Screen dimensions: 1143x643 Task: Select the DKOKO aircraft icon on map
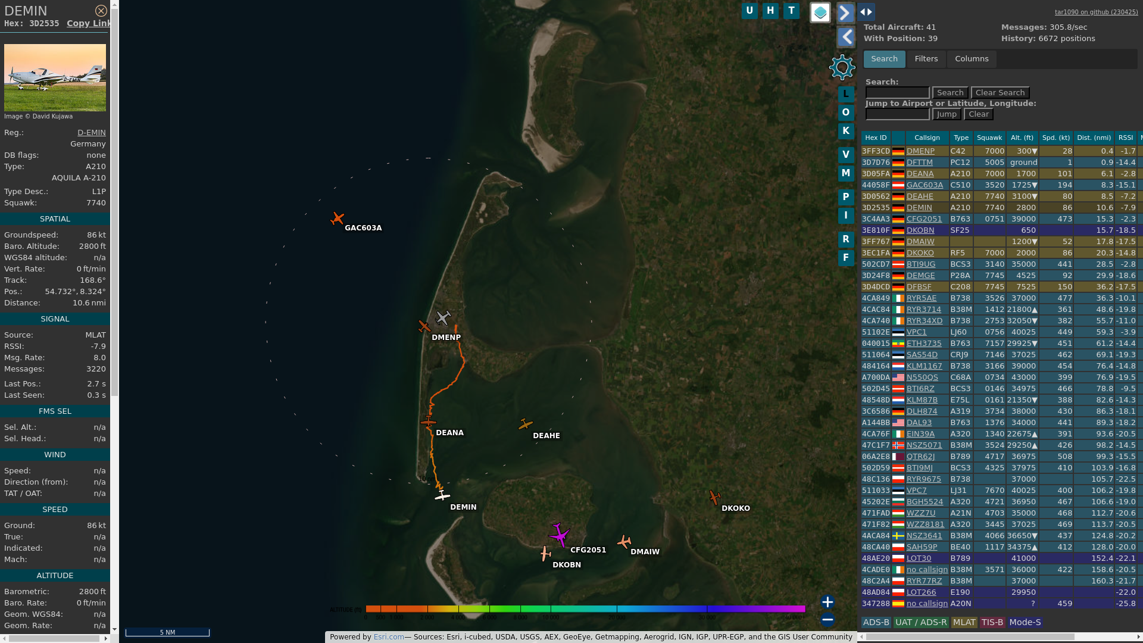point(714,497)
